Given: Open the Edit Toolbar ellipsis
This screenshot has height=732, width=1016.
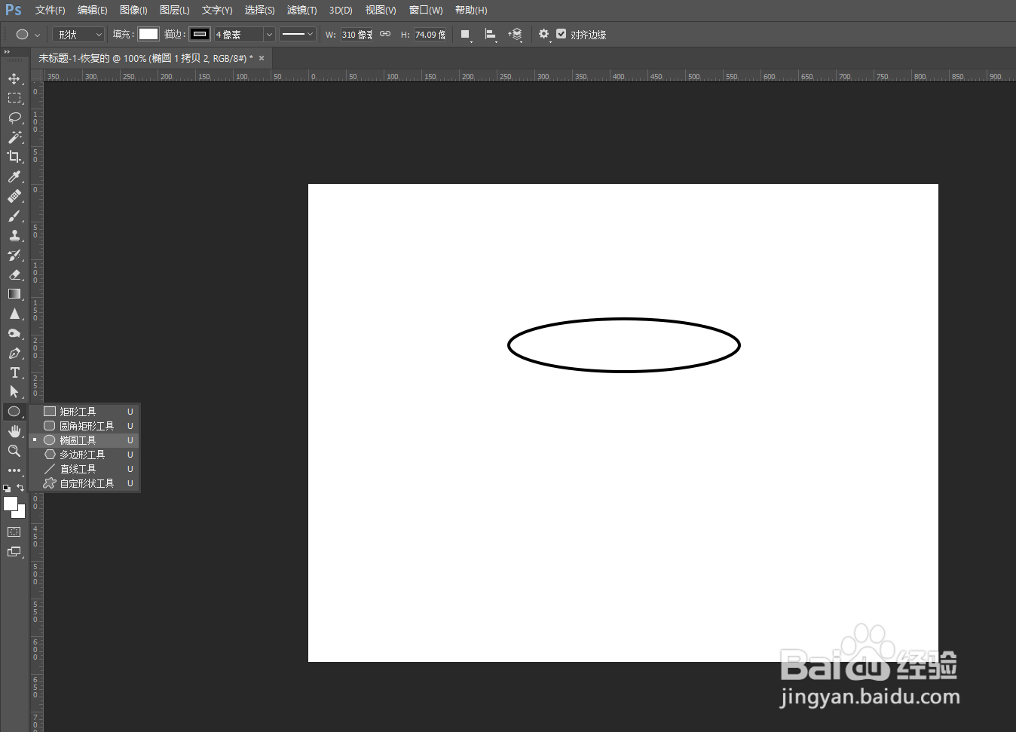Looking at the screenshot, I should coord(14,470).
